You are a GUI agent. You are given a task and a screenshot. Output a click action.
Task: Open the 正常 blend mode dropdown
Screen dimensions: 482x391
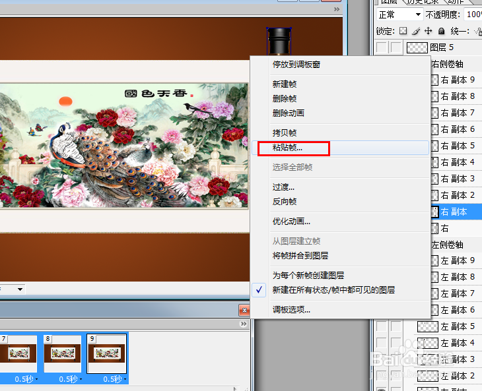click(x=399, y=15)
